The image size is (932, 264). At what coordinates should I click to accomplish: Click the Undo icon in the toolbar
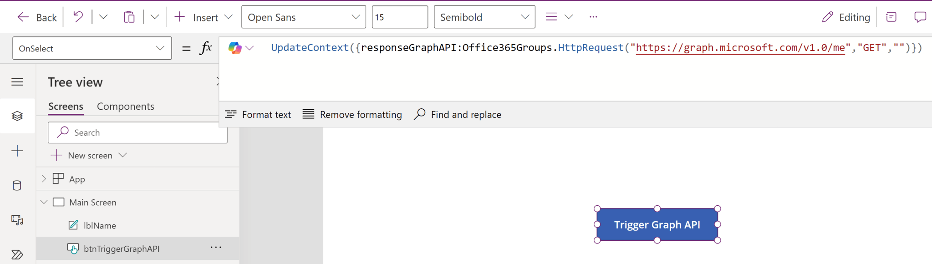click(78, 17)
